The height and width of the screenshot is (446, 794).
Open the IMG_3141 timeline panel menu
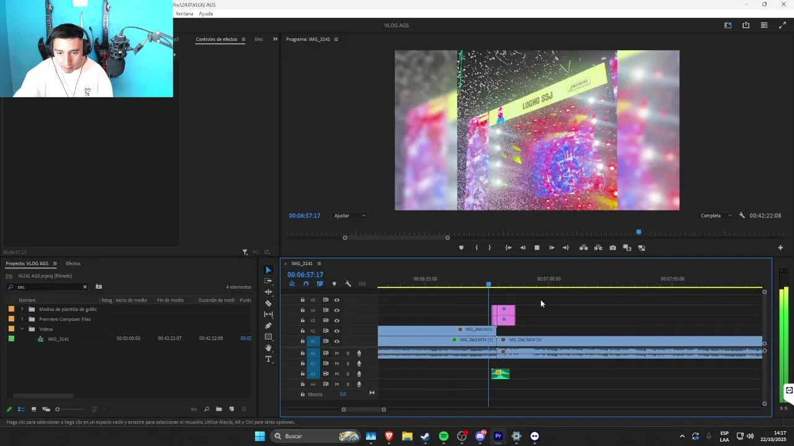(319, 263)
